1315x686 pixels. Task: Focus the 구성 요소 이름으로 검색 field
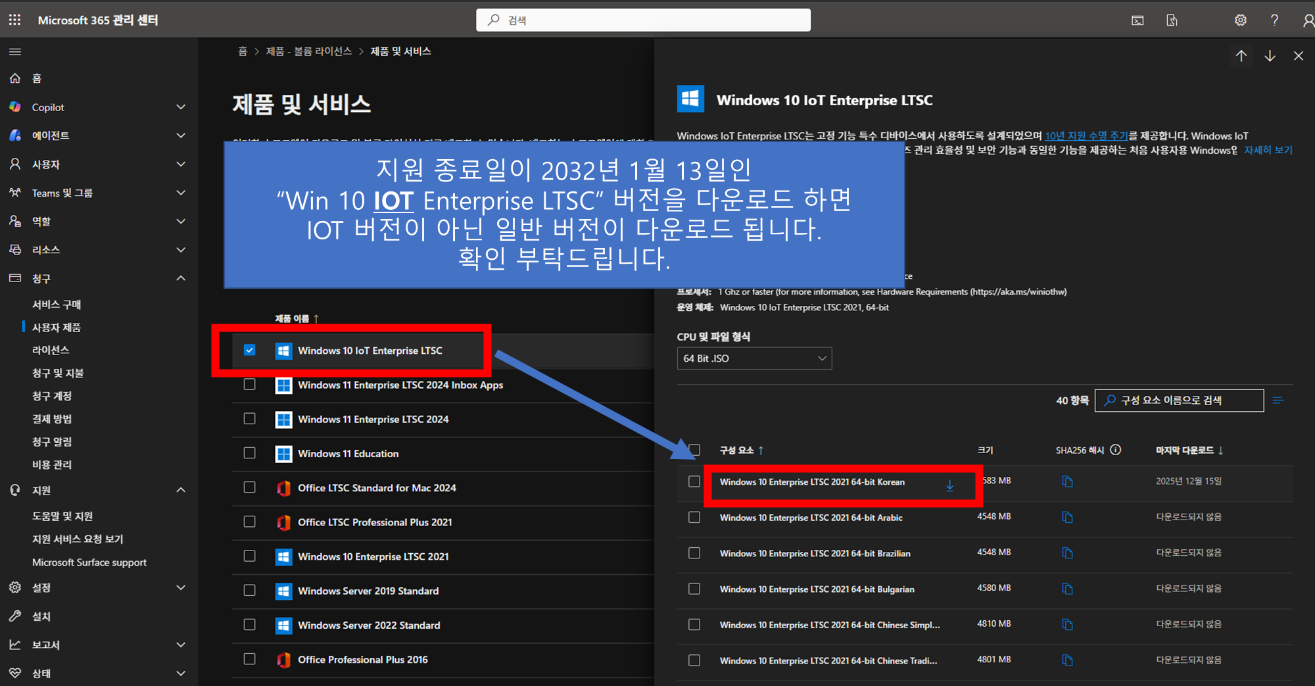[x=1179, y=401]
